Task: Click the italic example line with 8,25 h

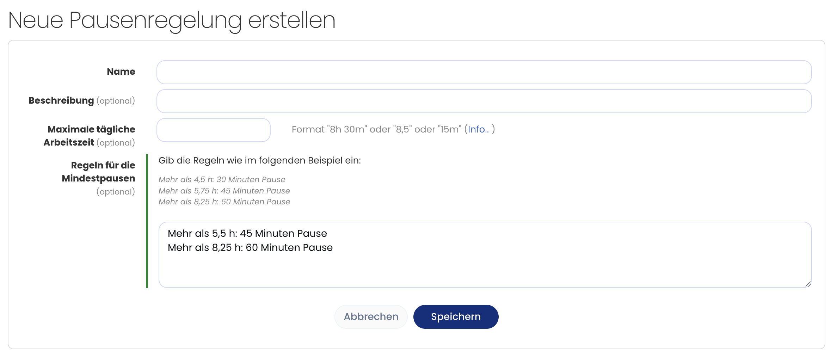Action: pyautogui.click(x=224, y=202)
